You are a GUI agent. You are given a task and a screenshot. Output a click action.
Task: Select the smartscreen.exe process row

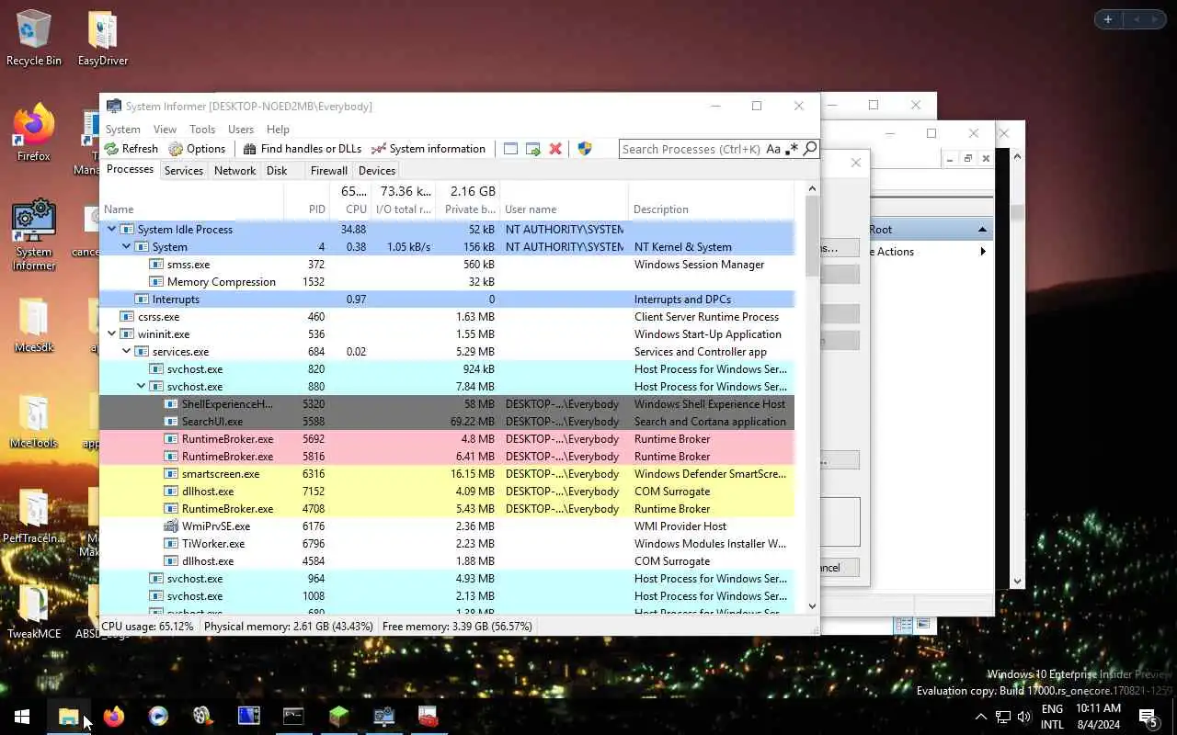pyautogui.click(x=447, y=474)
